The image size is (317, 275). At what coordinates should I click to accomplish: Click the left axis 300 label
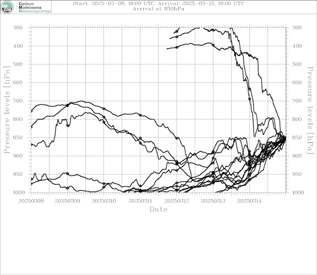pyautogui.click(x=18, y=28)
